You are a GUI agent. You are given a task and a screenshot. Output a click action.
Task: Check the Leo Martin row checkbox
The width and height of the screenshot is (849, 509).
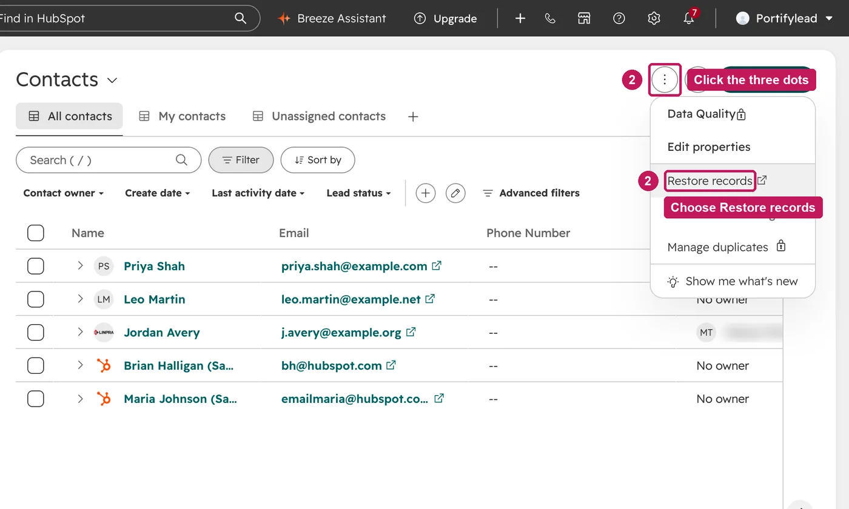point(36,299)
